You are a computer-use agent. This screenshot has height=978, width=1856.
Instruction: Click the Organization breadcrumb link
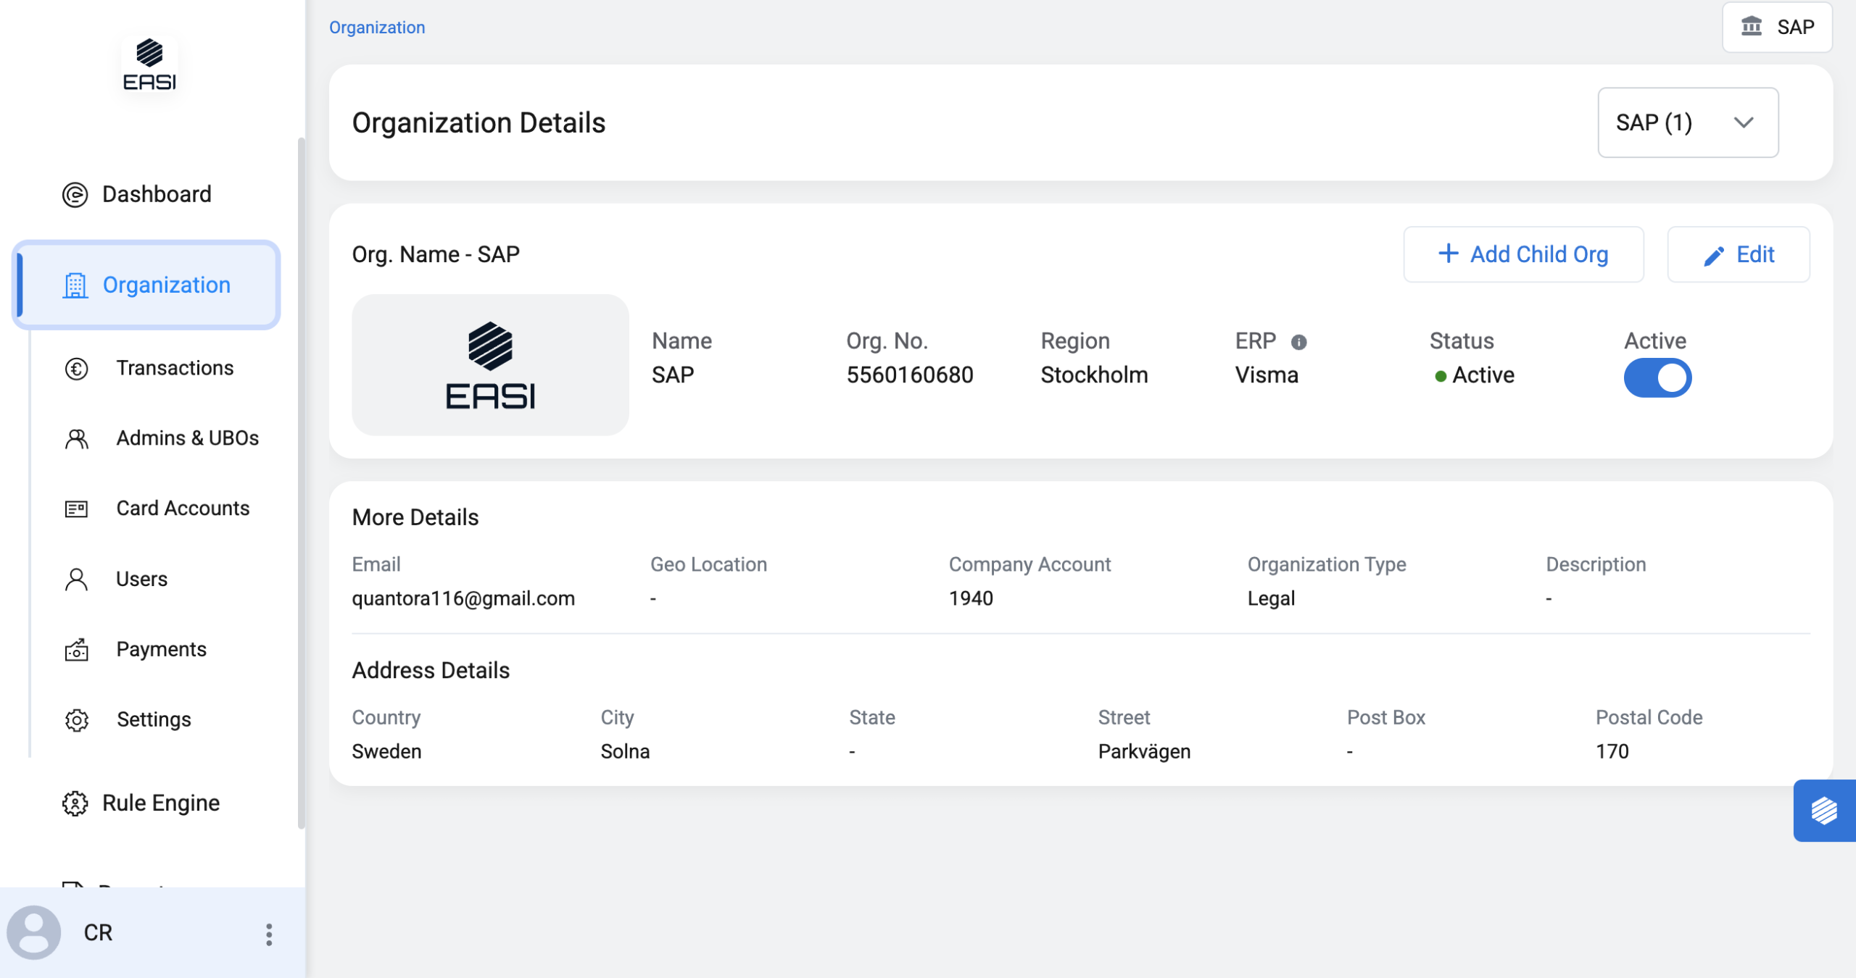pos(377,28)
